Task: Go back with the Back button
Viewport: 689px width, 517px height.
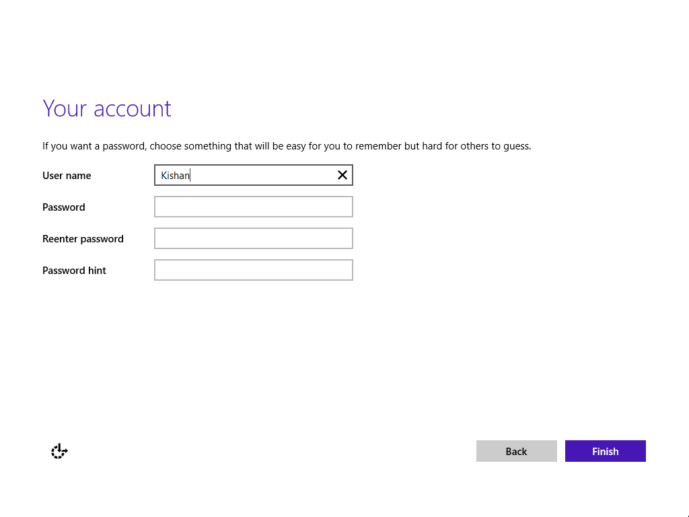Action: coord(516,451)
